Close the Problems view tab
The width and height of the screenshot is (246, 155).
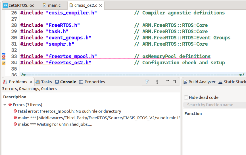tap(31, 82)
